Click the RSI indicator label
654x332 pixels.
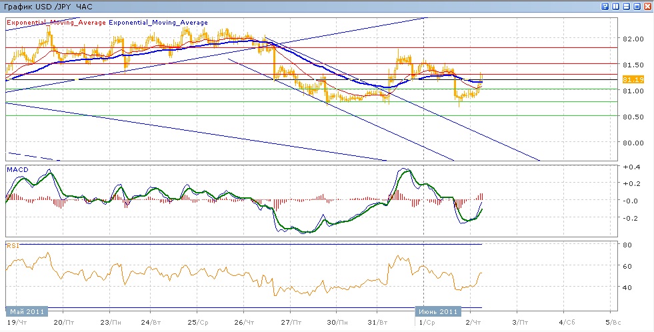13,245
